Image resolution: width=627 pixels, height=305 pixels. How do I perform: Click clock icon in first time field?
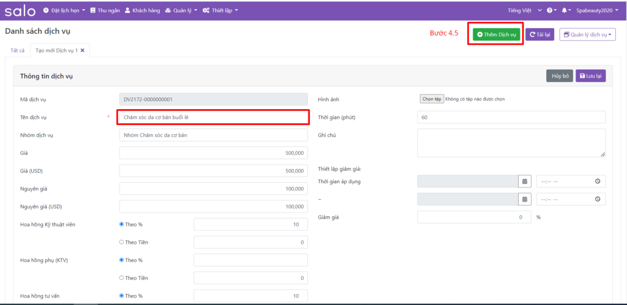tap(597, 181)
